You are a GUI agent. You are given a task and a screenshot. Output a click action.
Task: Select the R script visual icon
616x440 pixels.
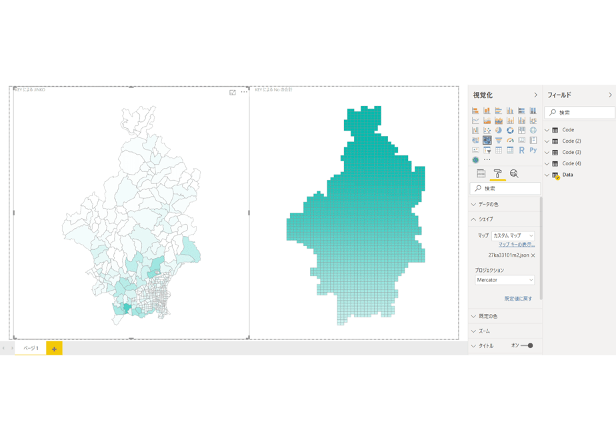(521, 151)
